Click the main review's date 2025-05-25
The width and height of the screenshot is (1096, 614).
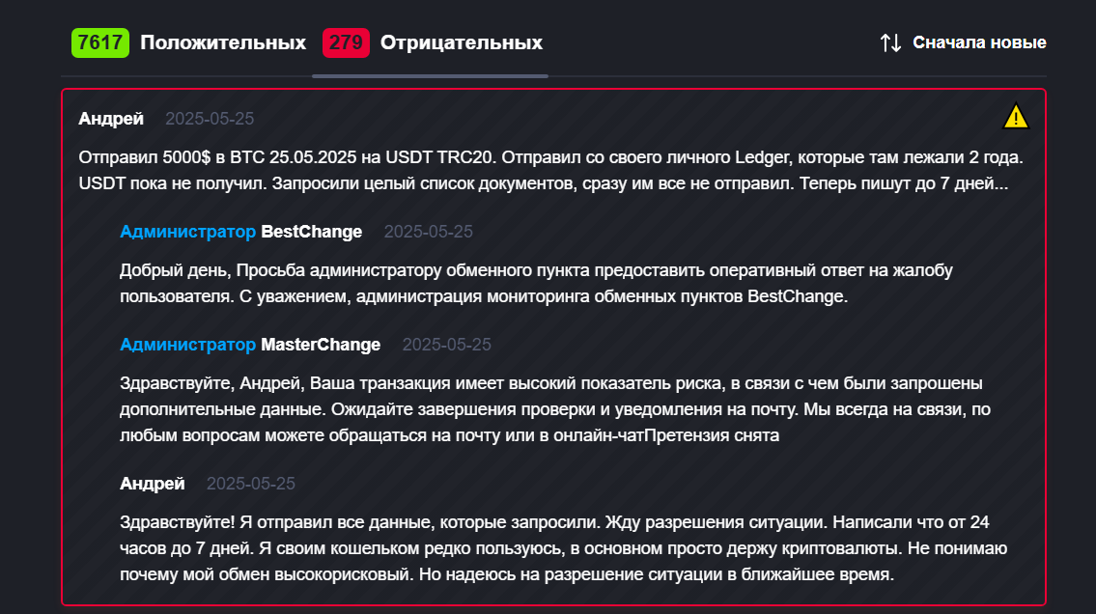(x=210, y=119)
